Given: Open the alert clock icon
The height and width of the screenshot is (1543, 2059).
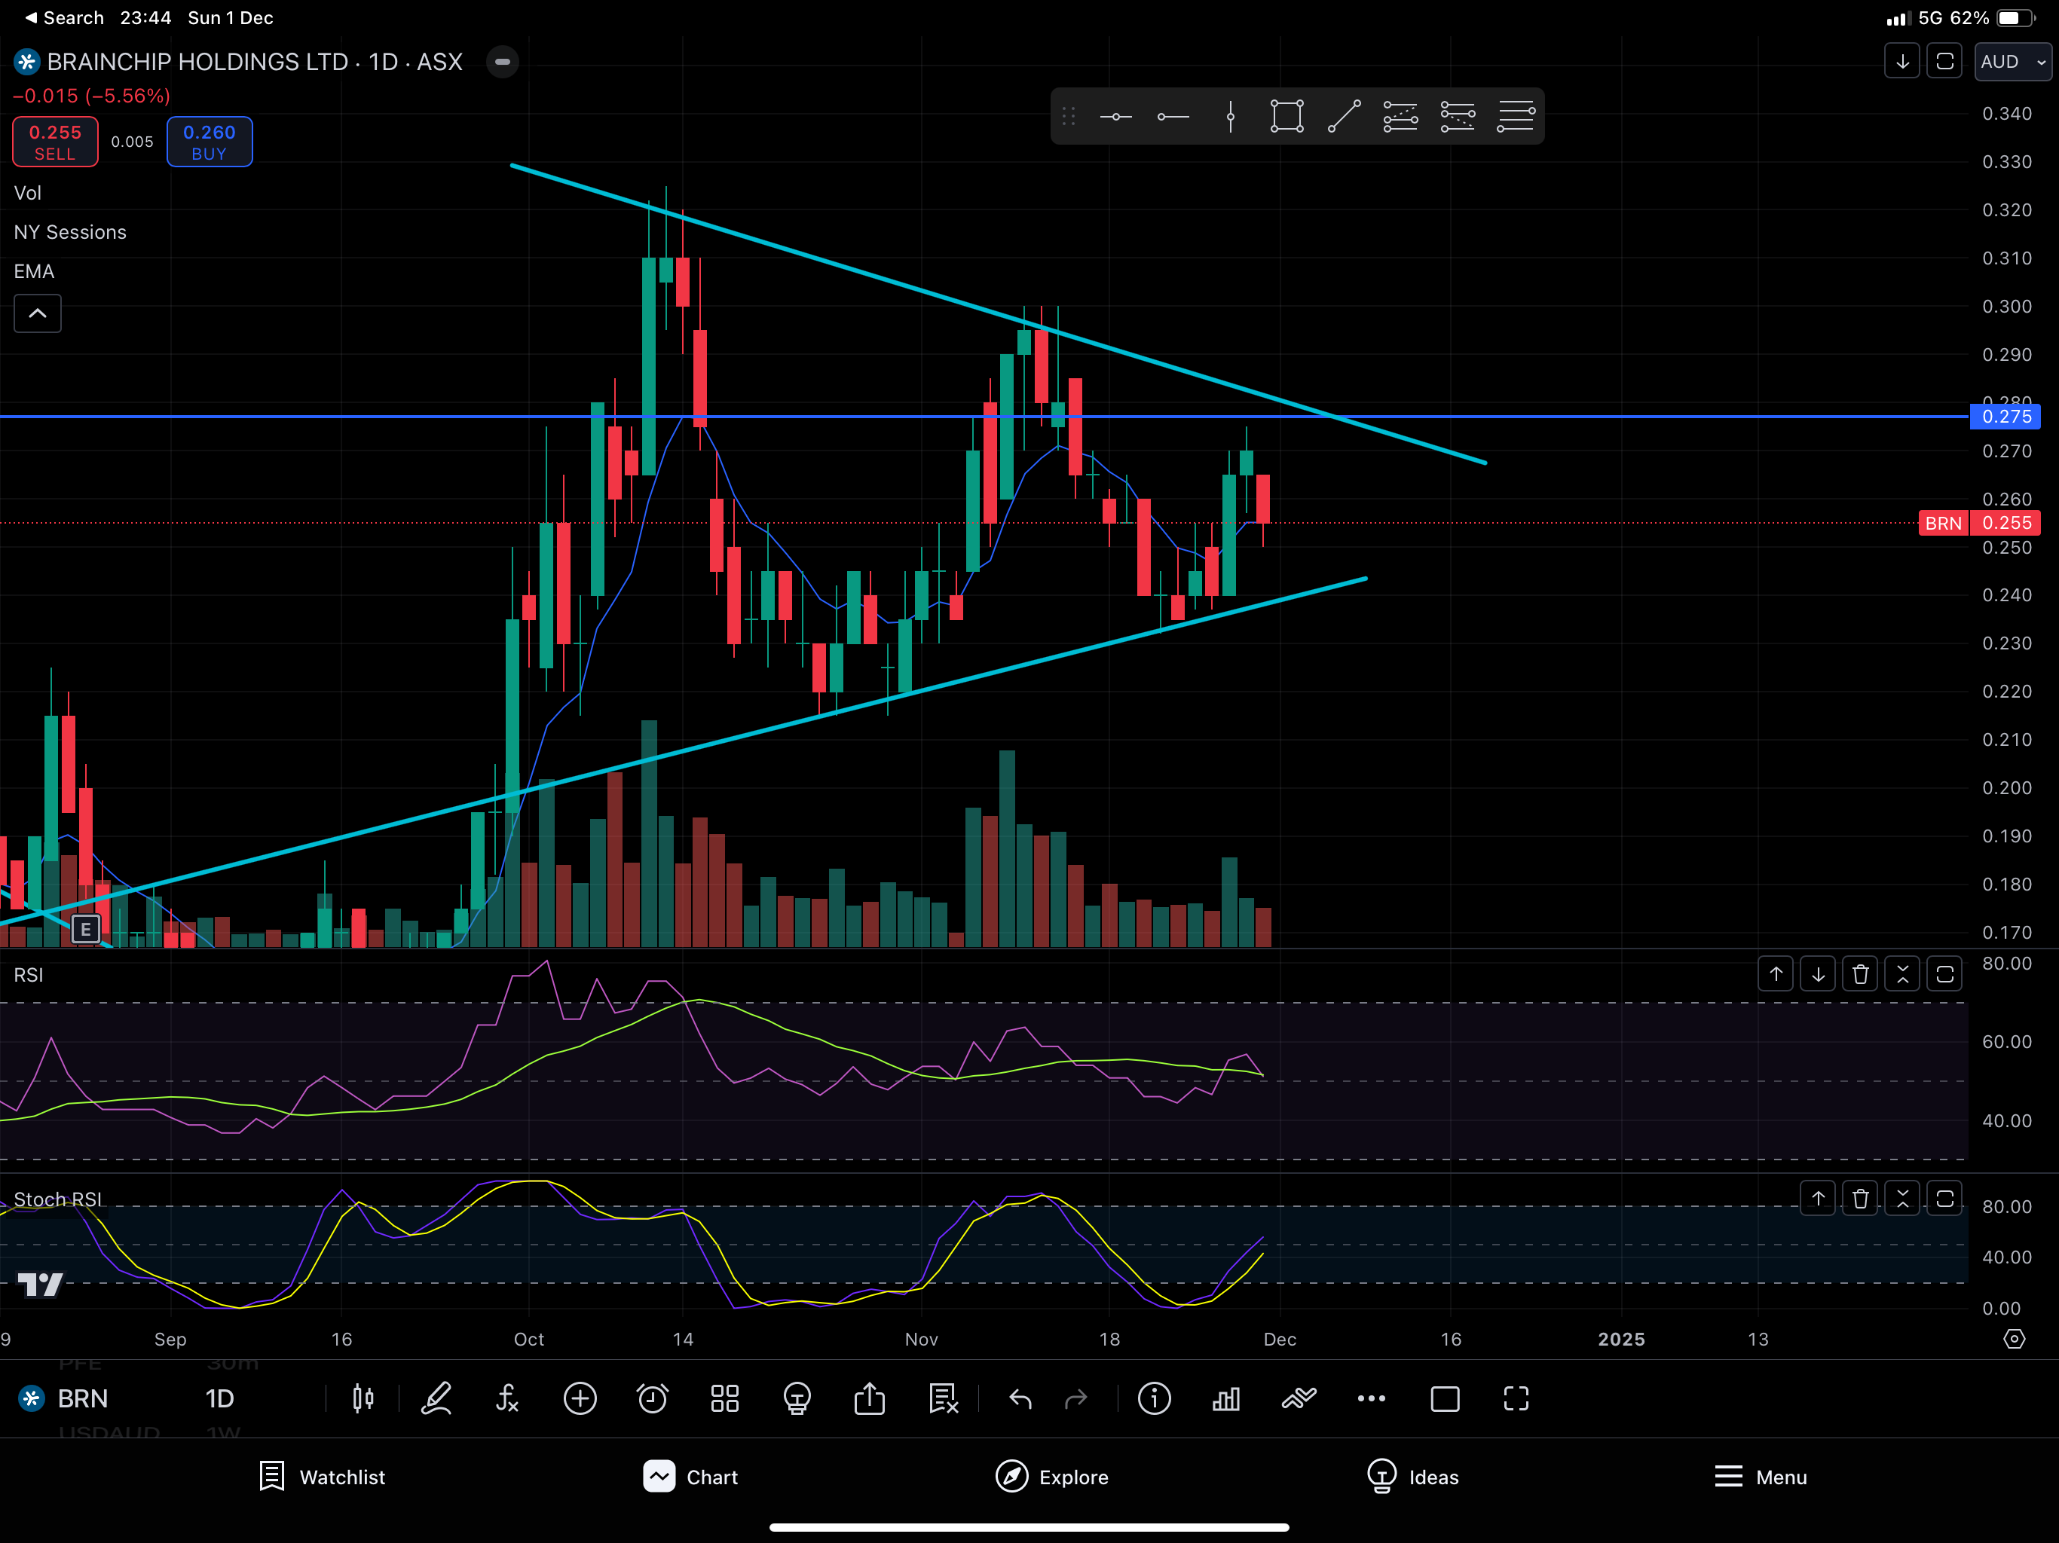Looking at the screenshot, I should (653, 1398).
